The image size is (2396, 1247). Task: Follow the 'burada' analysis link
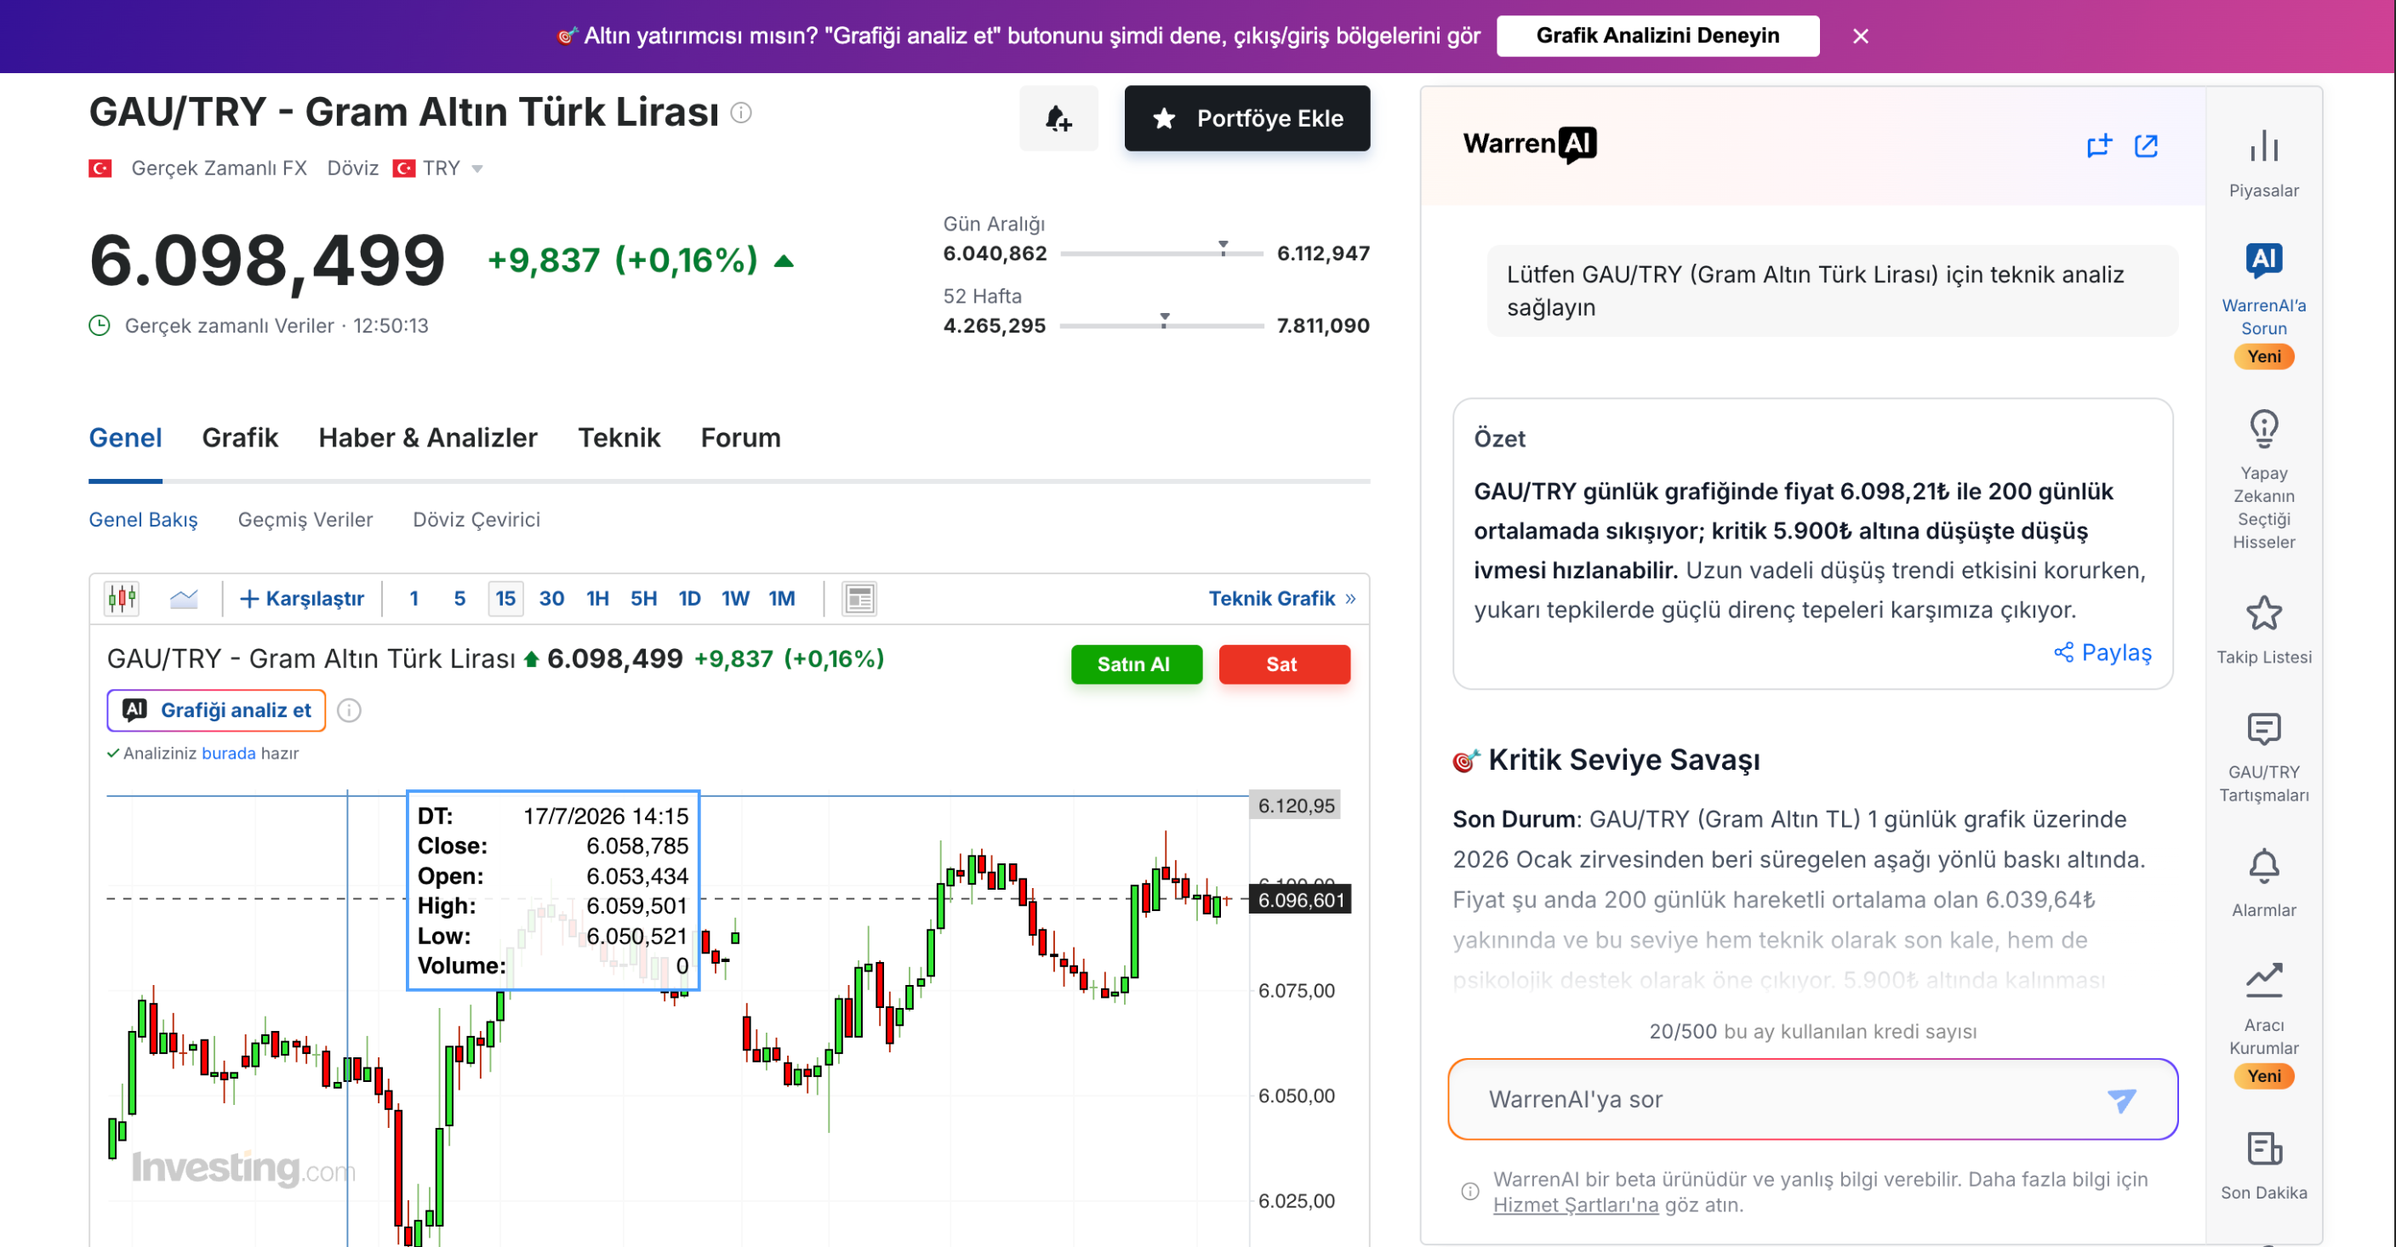click(228, 754)
